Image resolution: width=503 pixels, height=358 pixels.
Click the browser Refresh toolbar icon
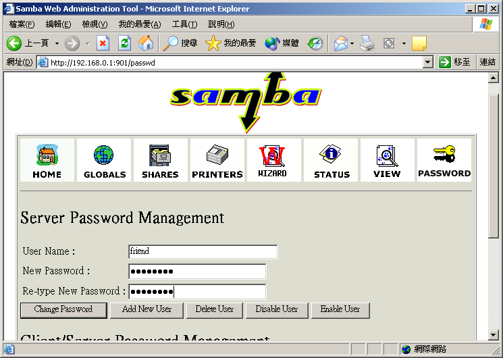[x=124, y=43]
